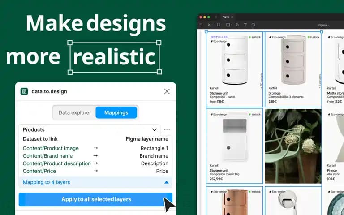Click the BESTSELLER label
344x215 pixels.
click(x=219, y=37)
